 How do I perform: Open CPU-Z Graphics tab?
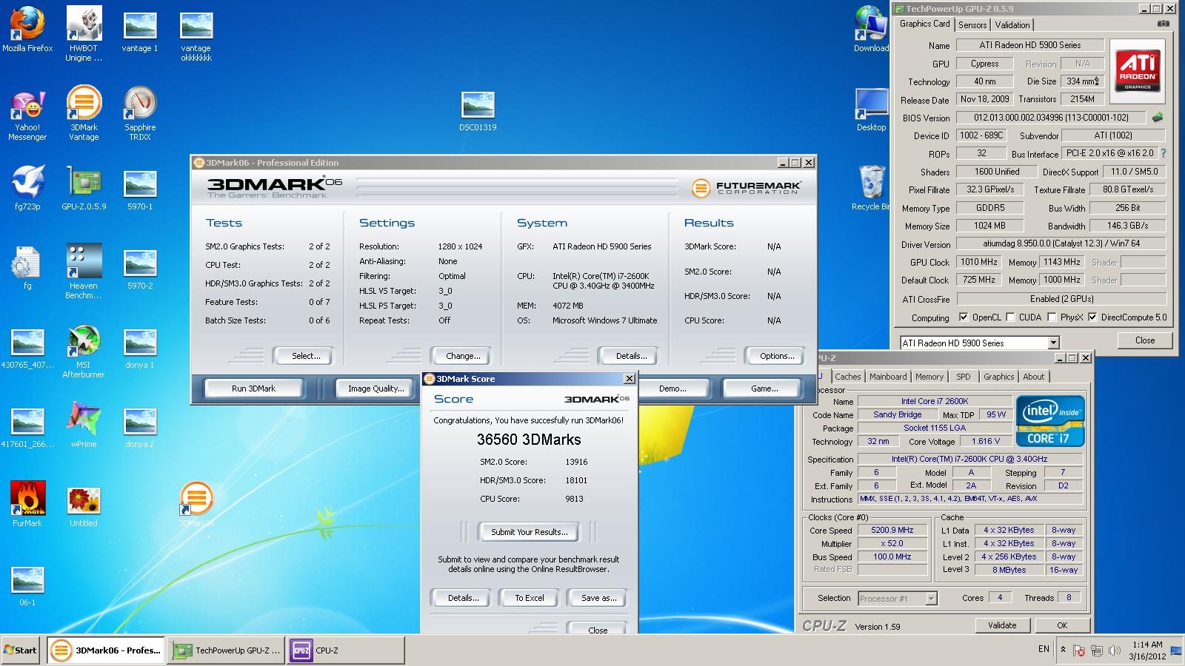click(x=998, y=377)
